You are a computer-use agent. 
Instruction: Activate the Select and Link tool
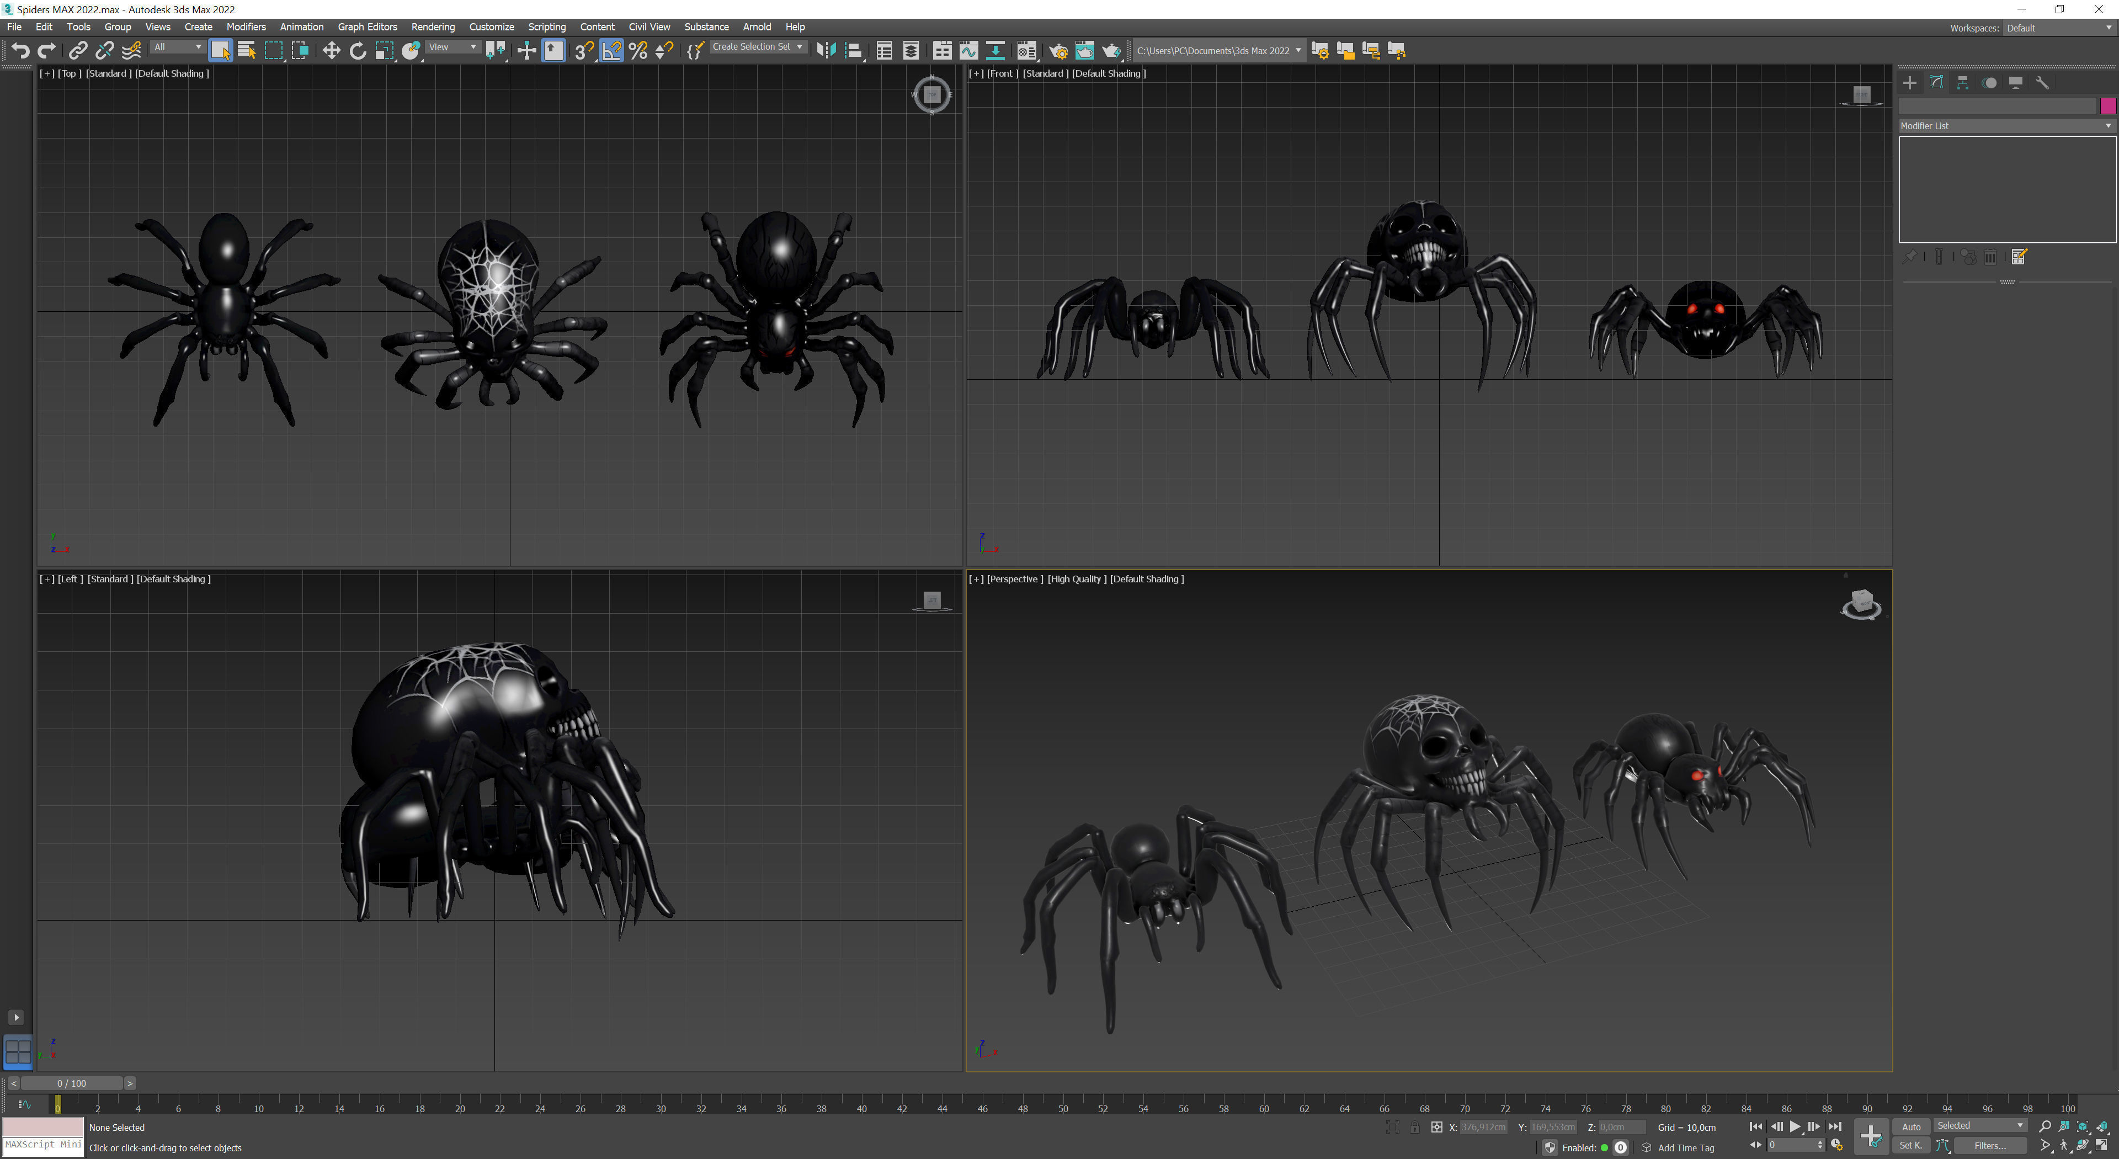[77, 51]
